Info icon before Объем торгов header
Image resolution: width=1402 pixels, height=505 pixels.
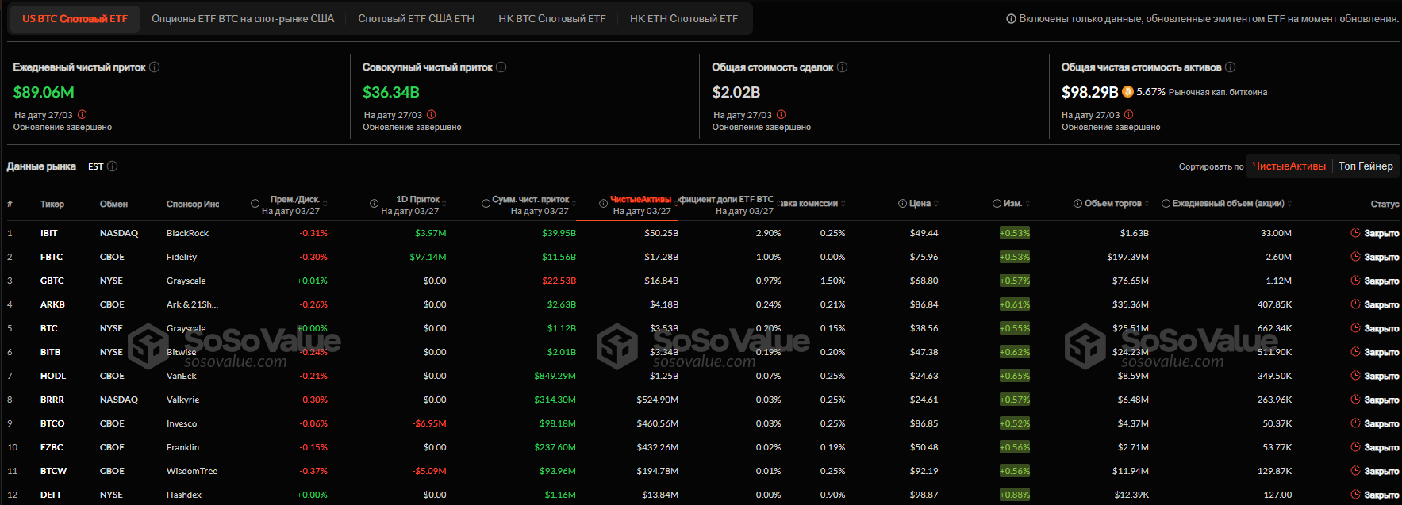tap(1077, 204)
